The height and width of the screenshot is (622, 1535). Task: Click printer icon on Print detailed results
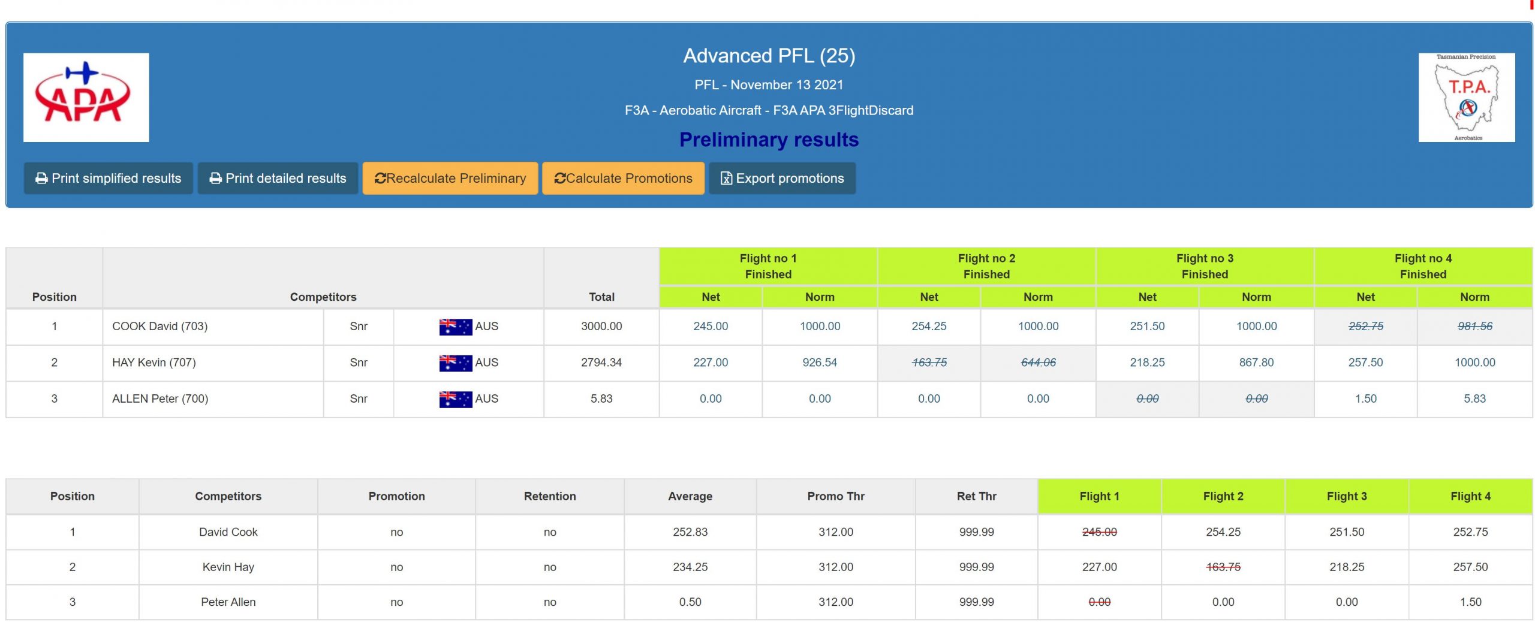pos(215,179)
